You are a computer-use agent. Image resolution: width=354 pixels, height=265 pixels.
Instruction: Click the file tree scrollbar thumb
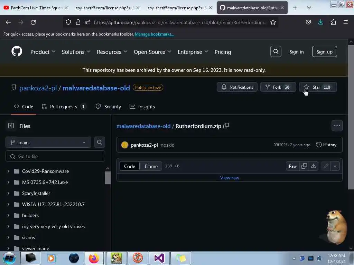click(108, 178)
